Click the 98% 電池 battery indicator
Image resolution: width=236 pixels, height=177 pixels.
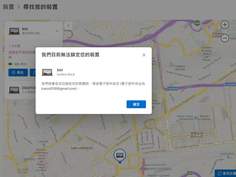pyautogui.click(x=18, y=64)
